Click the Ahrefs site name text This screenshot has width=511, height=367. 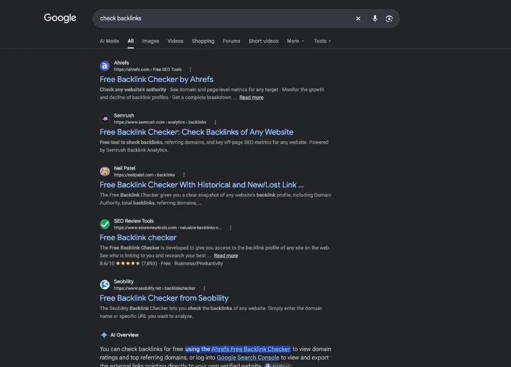point(121,63)
